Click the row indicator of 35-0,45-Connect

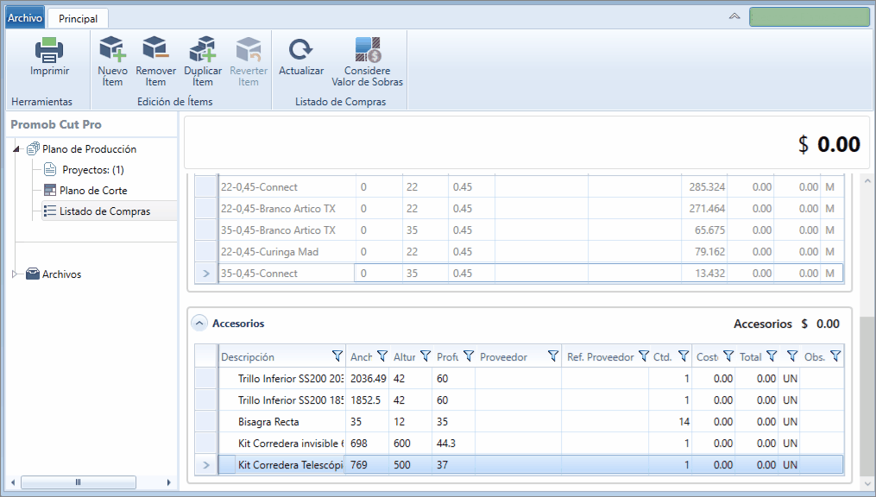[x=206, y=273]
